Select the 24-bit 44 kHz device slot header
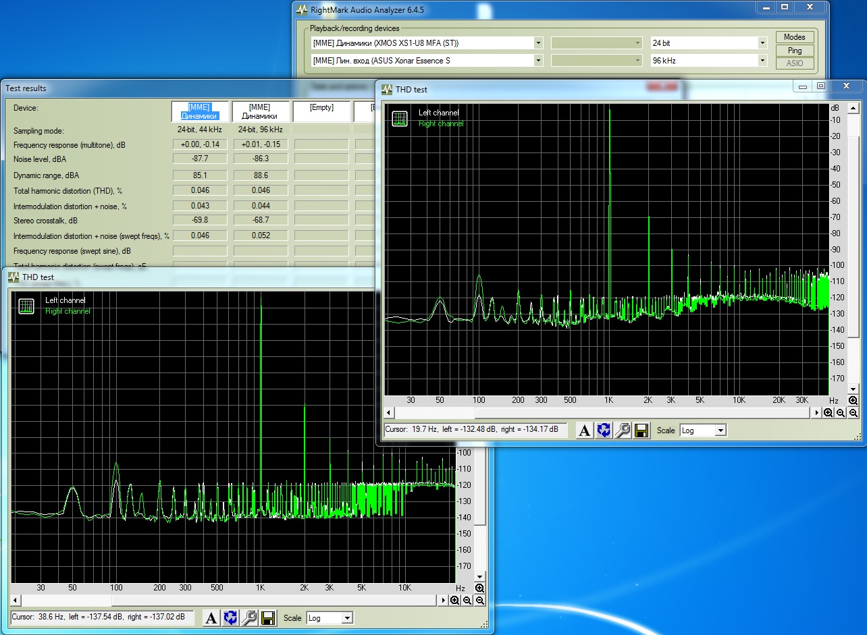The image size is (867, 635). pos(200,111)
